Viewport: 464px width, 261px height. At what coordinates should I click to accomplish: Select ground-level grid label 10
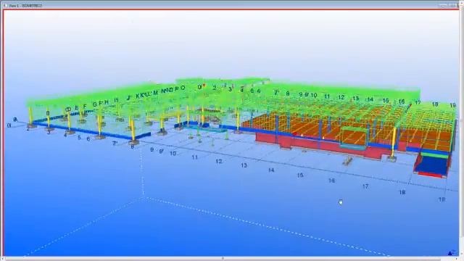173,153
